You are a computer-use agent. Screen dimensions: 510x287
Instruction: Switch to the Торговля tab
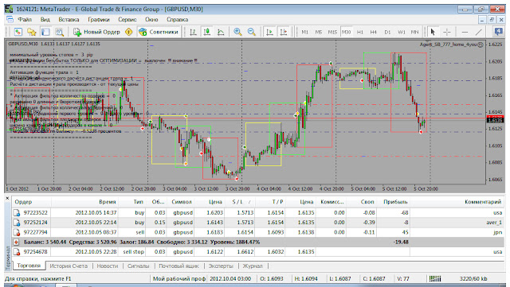pyautogui.click(x=29, y=266)
